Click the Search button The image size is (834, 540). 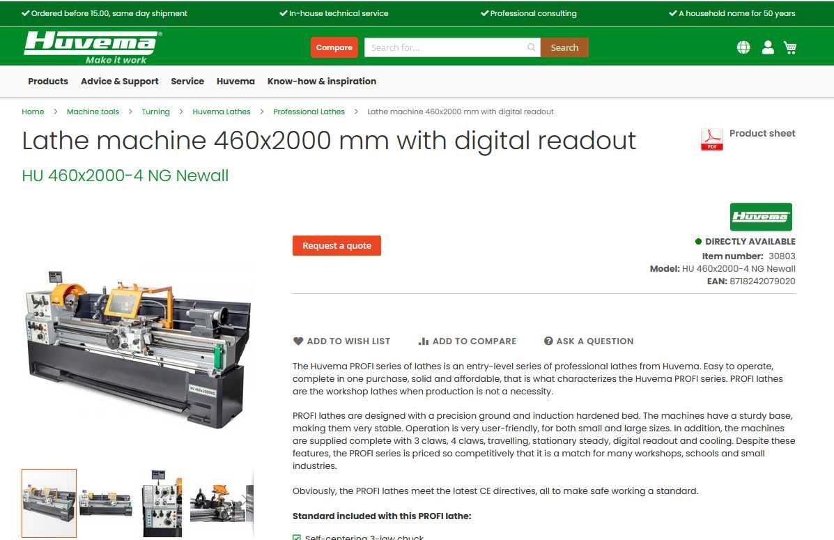coord(564,47)
